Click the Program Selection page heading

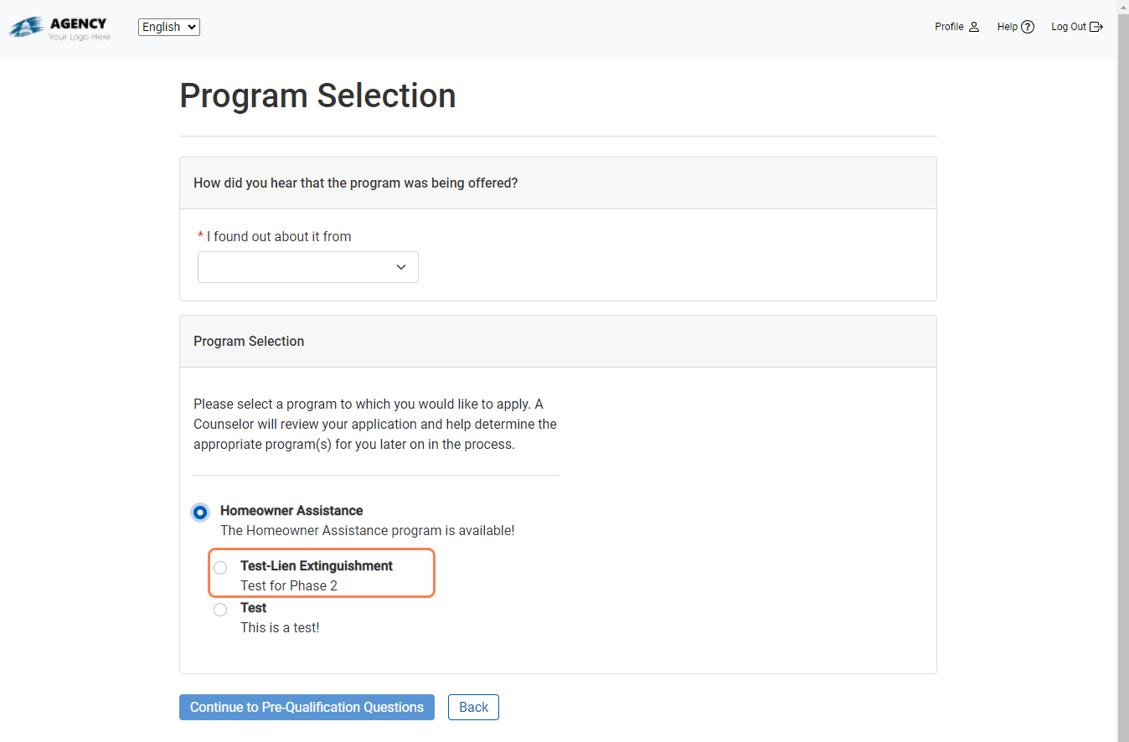[317, 95]
